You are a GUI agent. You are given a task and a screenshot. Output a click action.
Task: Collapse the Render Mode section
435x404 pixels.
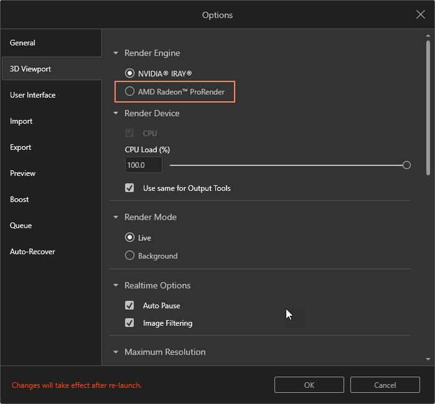coord(116,217)
